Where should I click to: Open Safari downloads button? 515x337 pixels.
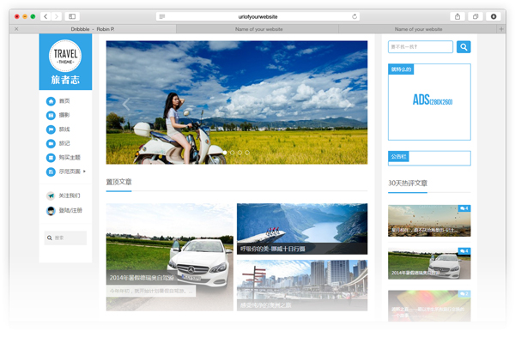(494, 16)
